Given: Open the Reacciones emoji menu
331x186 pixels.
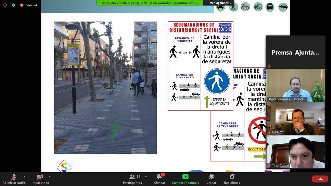Looking at the screenshot, I should tap(232, 179).
